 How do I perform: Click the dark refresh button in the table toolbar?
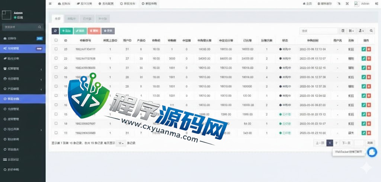tap(55, 31)
